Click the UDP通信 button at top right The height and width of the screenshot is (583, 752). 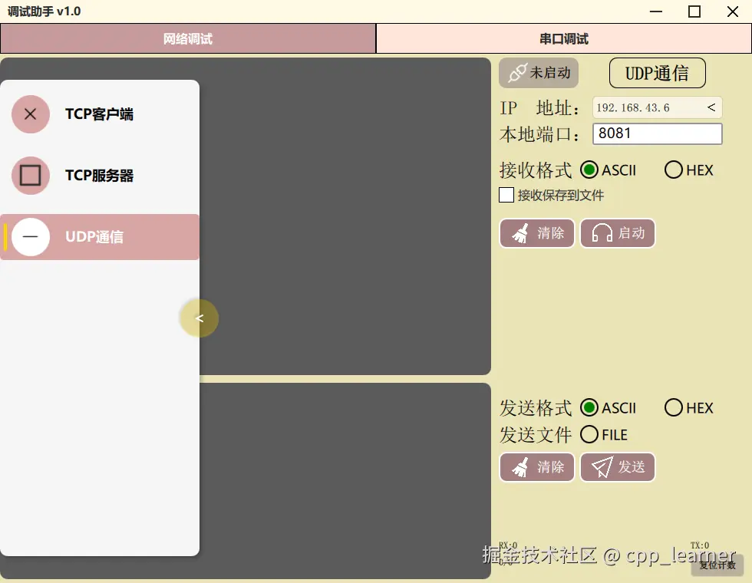point(657,72)
